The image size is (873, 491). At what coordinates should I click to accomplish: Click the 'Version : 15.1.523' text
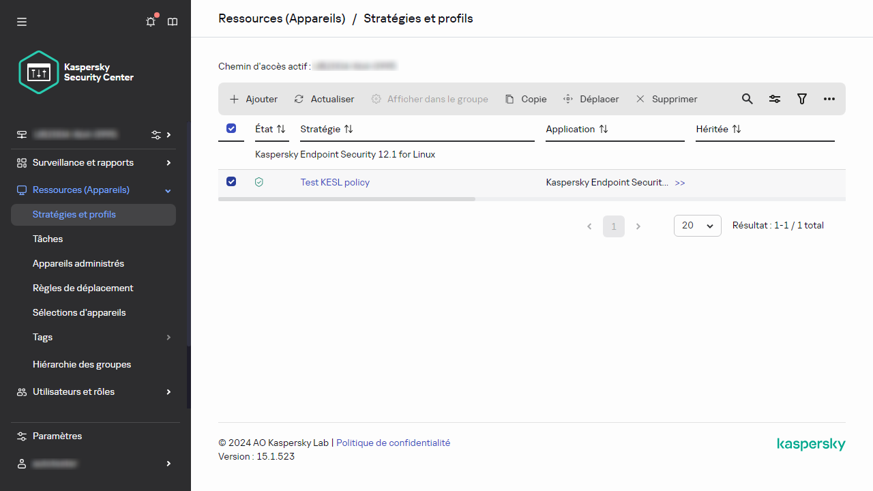pos(256,456)
